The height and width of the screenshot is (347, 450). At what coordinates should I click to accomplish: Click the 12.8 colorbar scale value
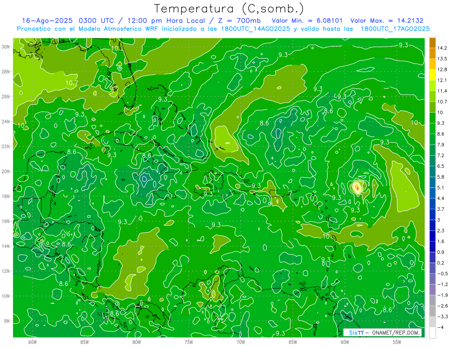pos(442,70)
